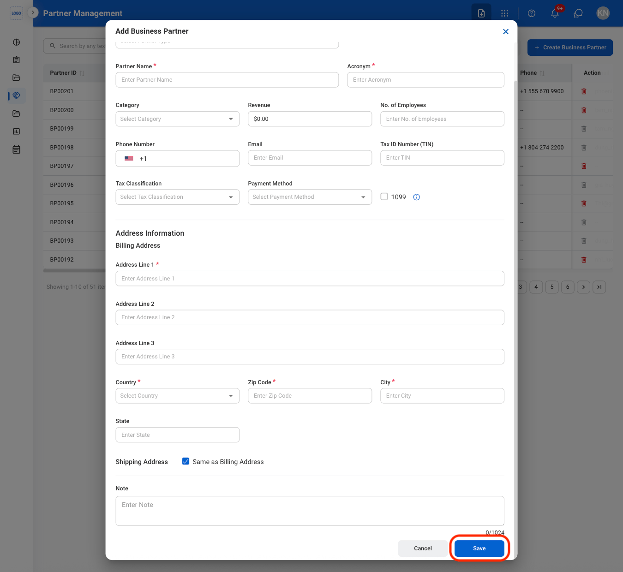Image resolution: width=623 pixels, height=572 pixels.
Task: Open the help question mark icon
Action: (x=532, y=13)
